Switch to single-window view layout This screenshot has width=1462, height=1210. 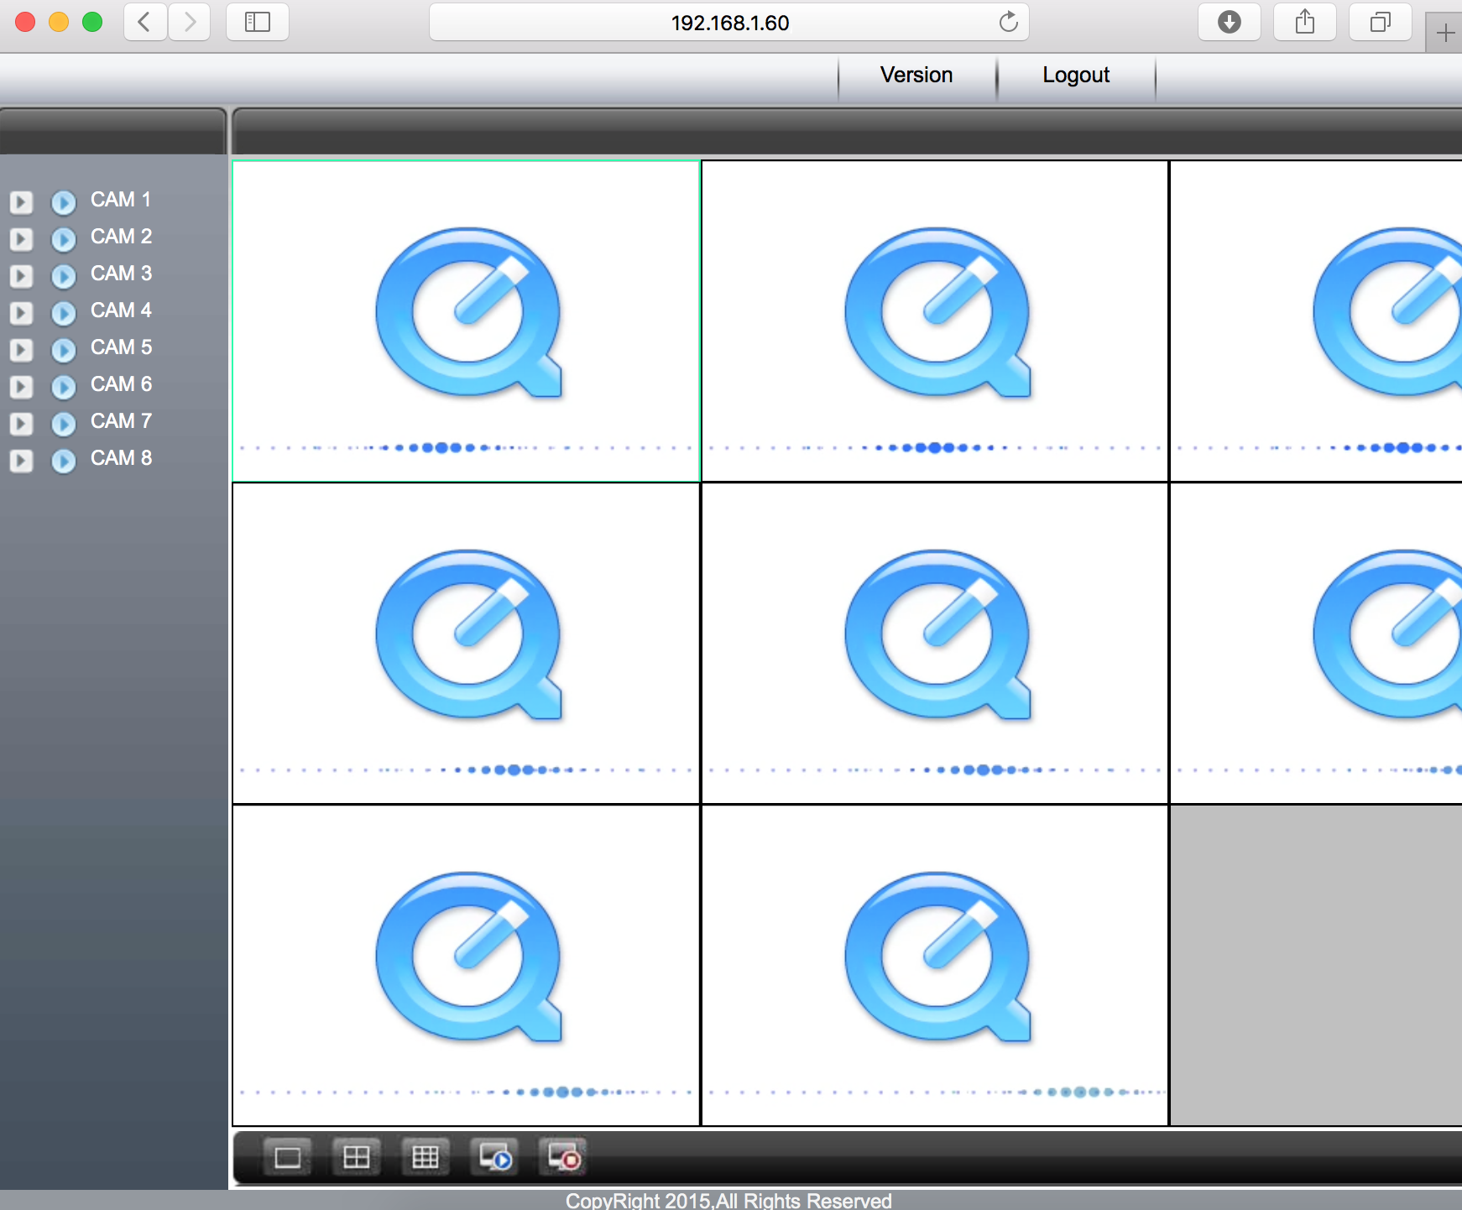(x=288, y=1158)
